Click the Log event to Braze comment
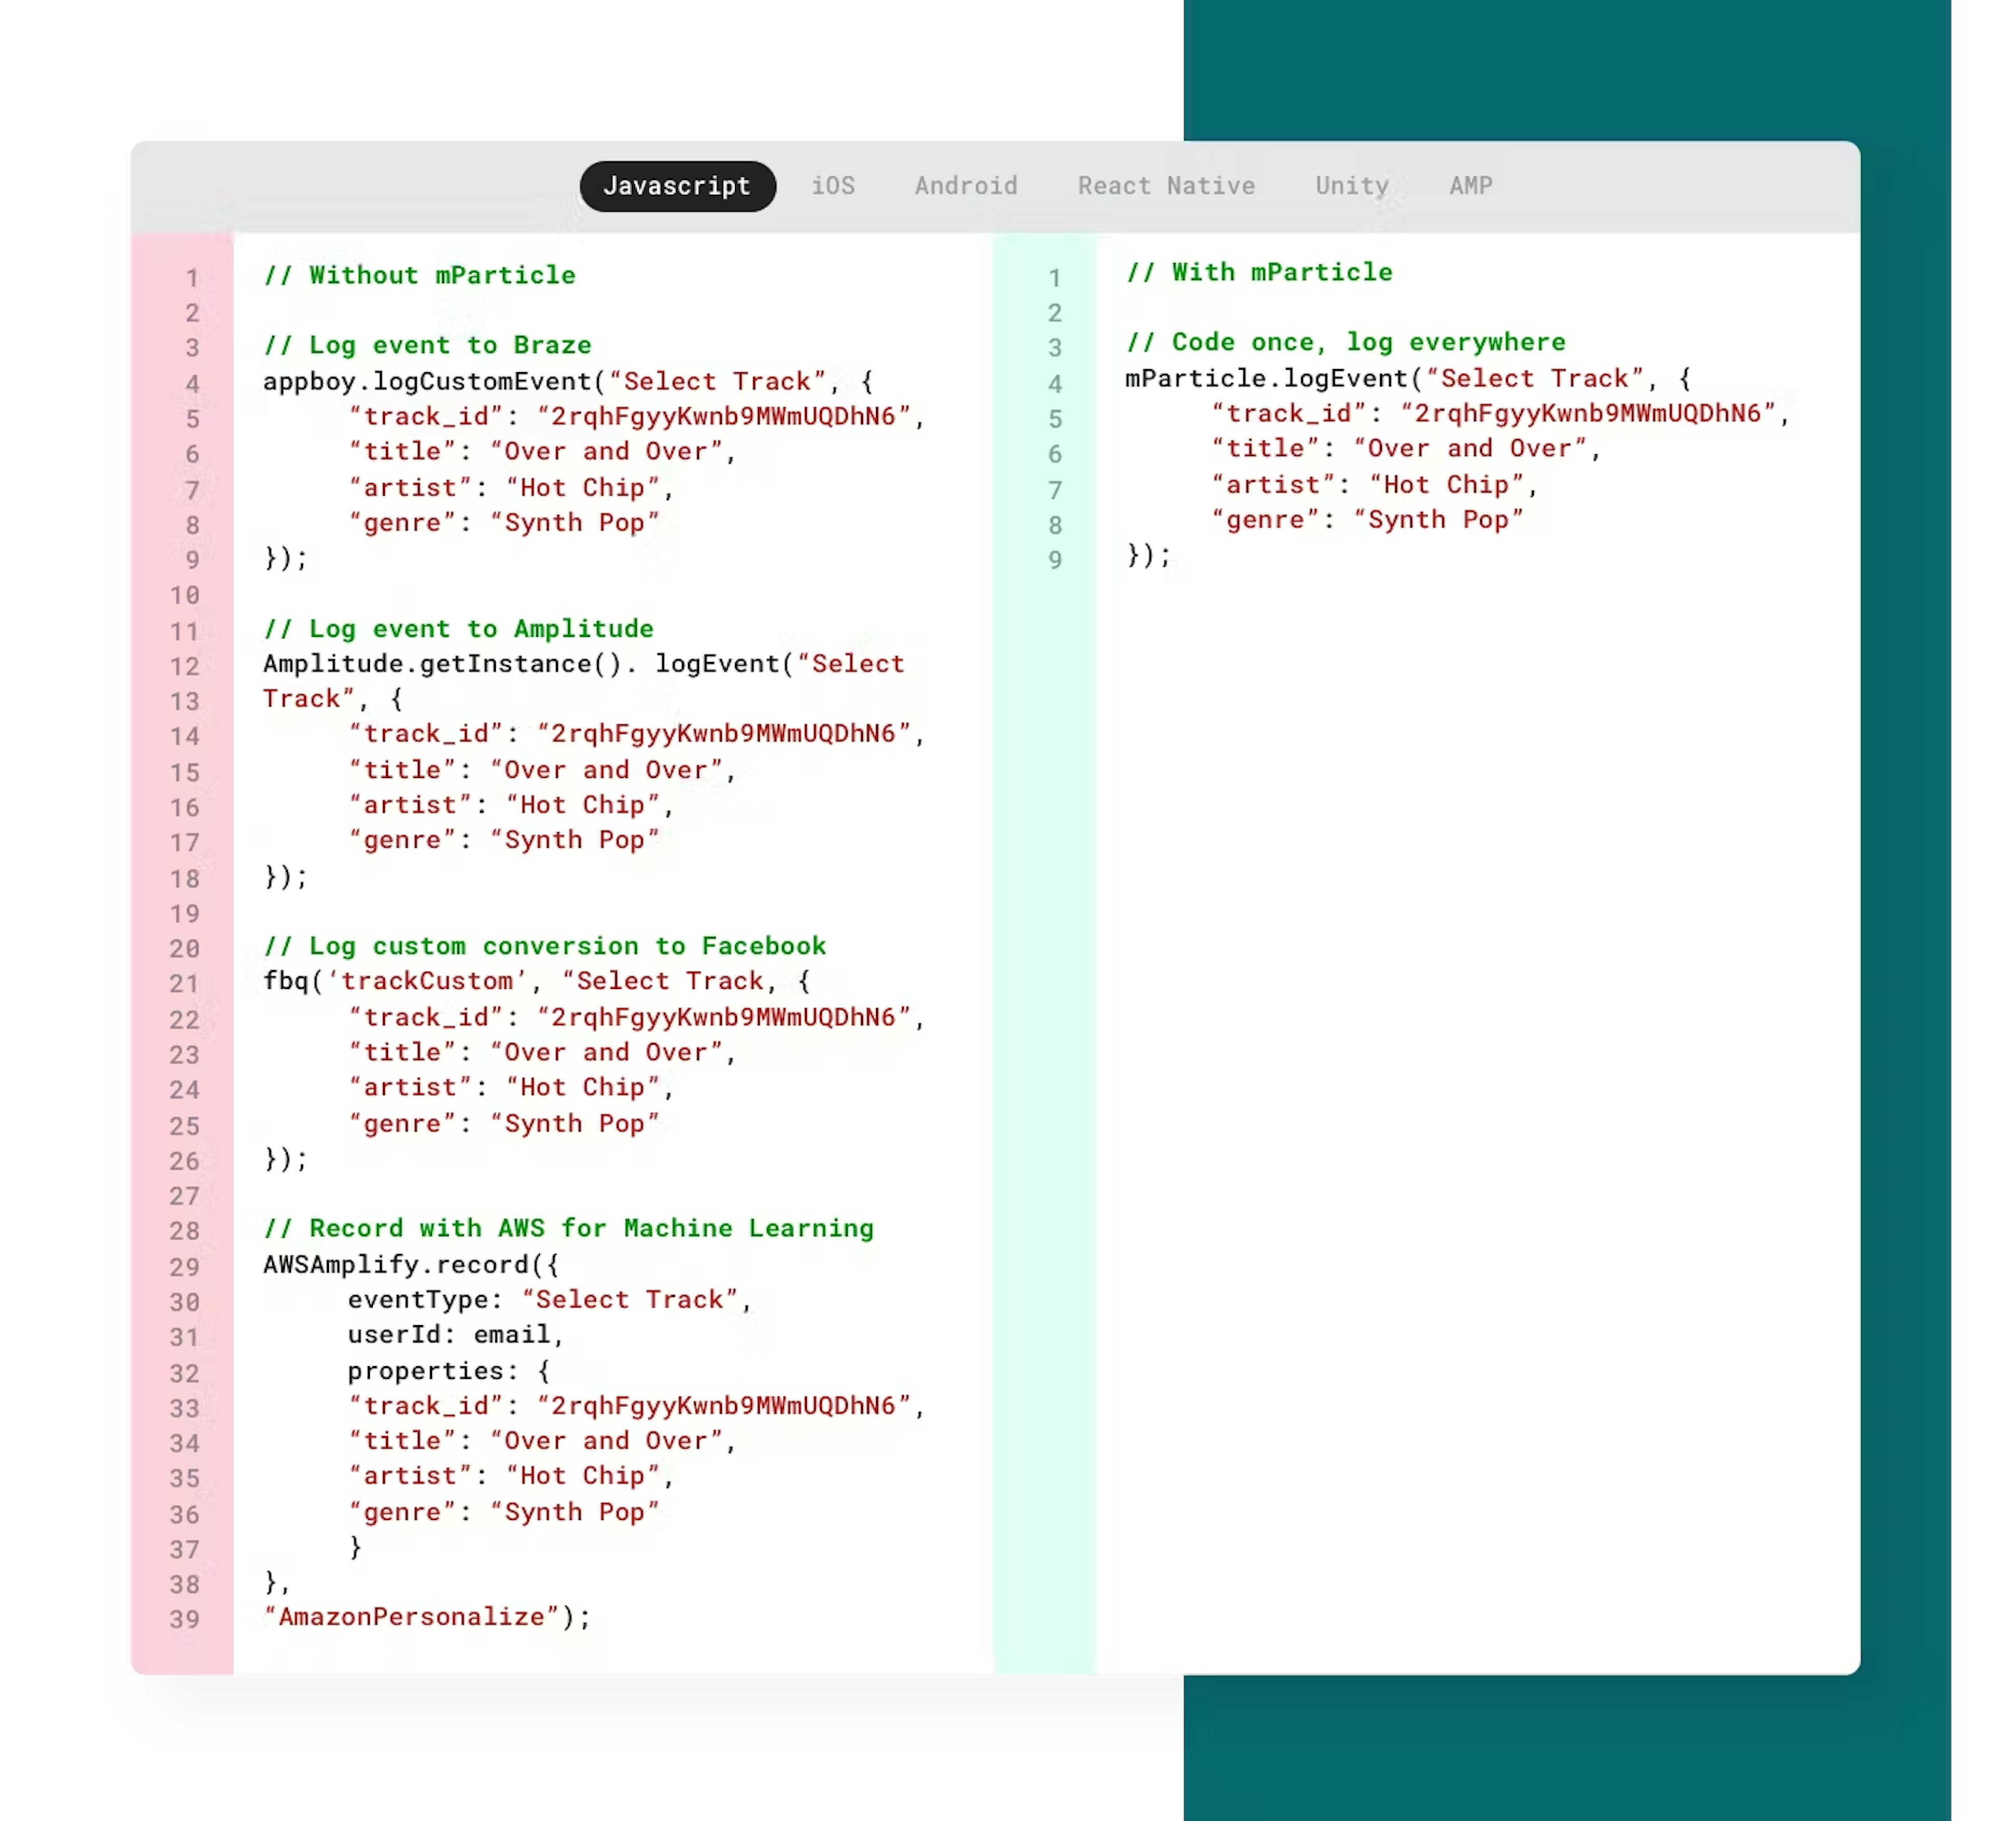This screenshot has height=1821, width=1991. pos(427,345)
